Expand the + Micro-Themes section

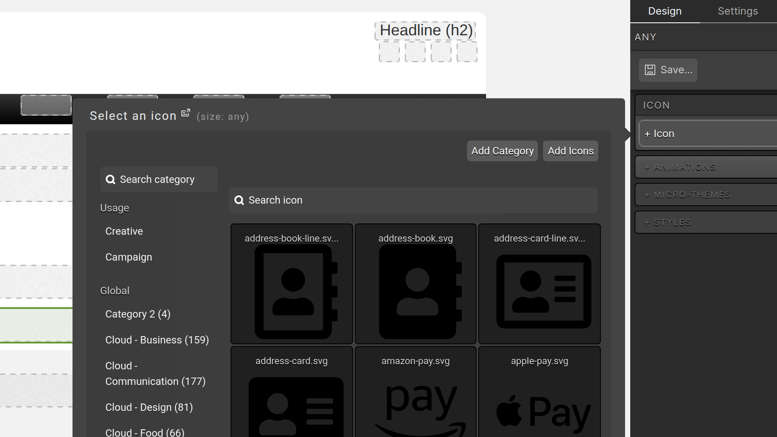(707, 195)
